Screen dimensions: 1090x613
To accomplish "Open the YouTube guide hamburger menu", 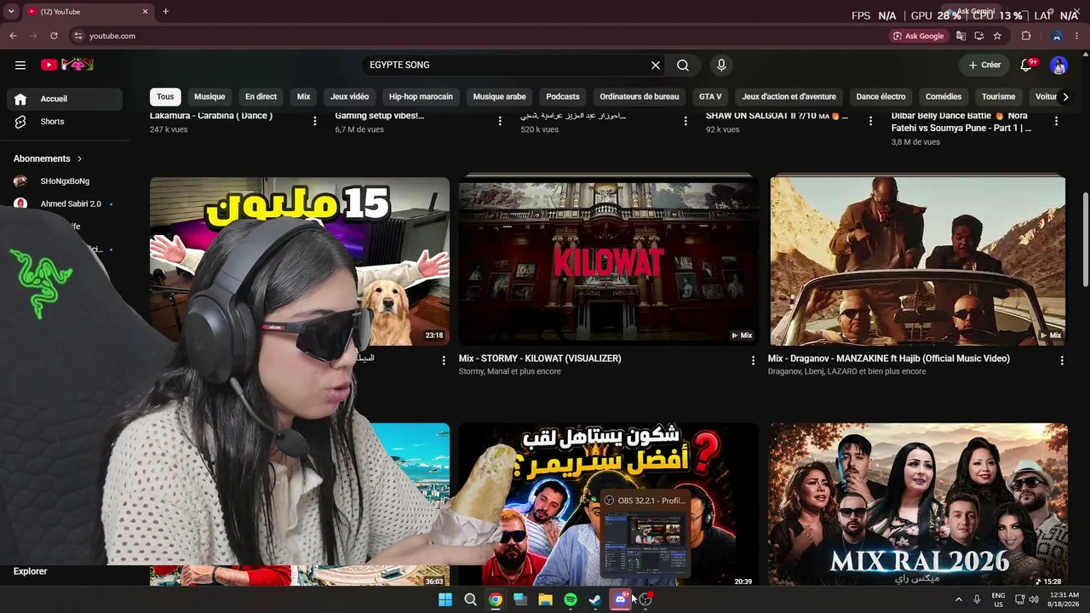I will [20, 65].
